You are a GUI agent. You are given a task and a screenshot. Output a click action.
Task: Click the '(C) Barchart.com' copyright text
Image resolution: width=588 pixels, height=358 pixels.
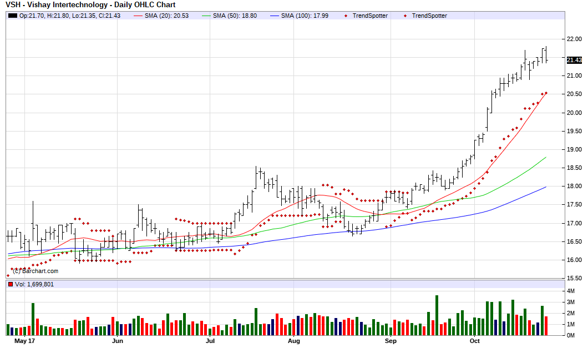pyautogui.click(x=36, y=271)
